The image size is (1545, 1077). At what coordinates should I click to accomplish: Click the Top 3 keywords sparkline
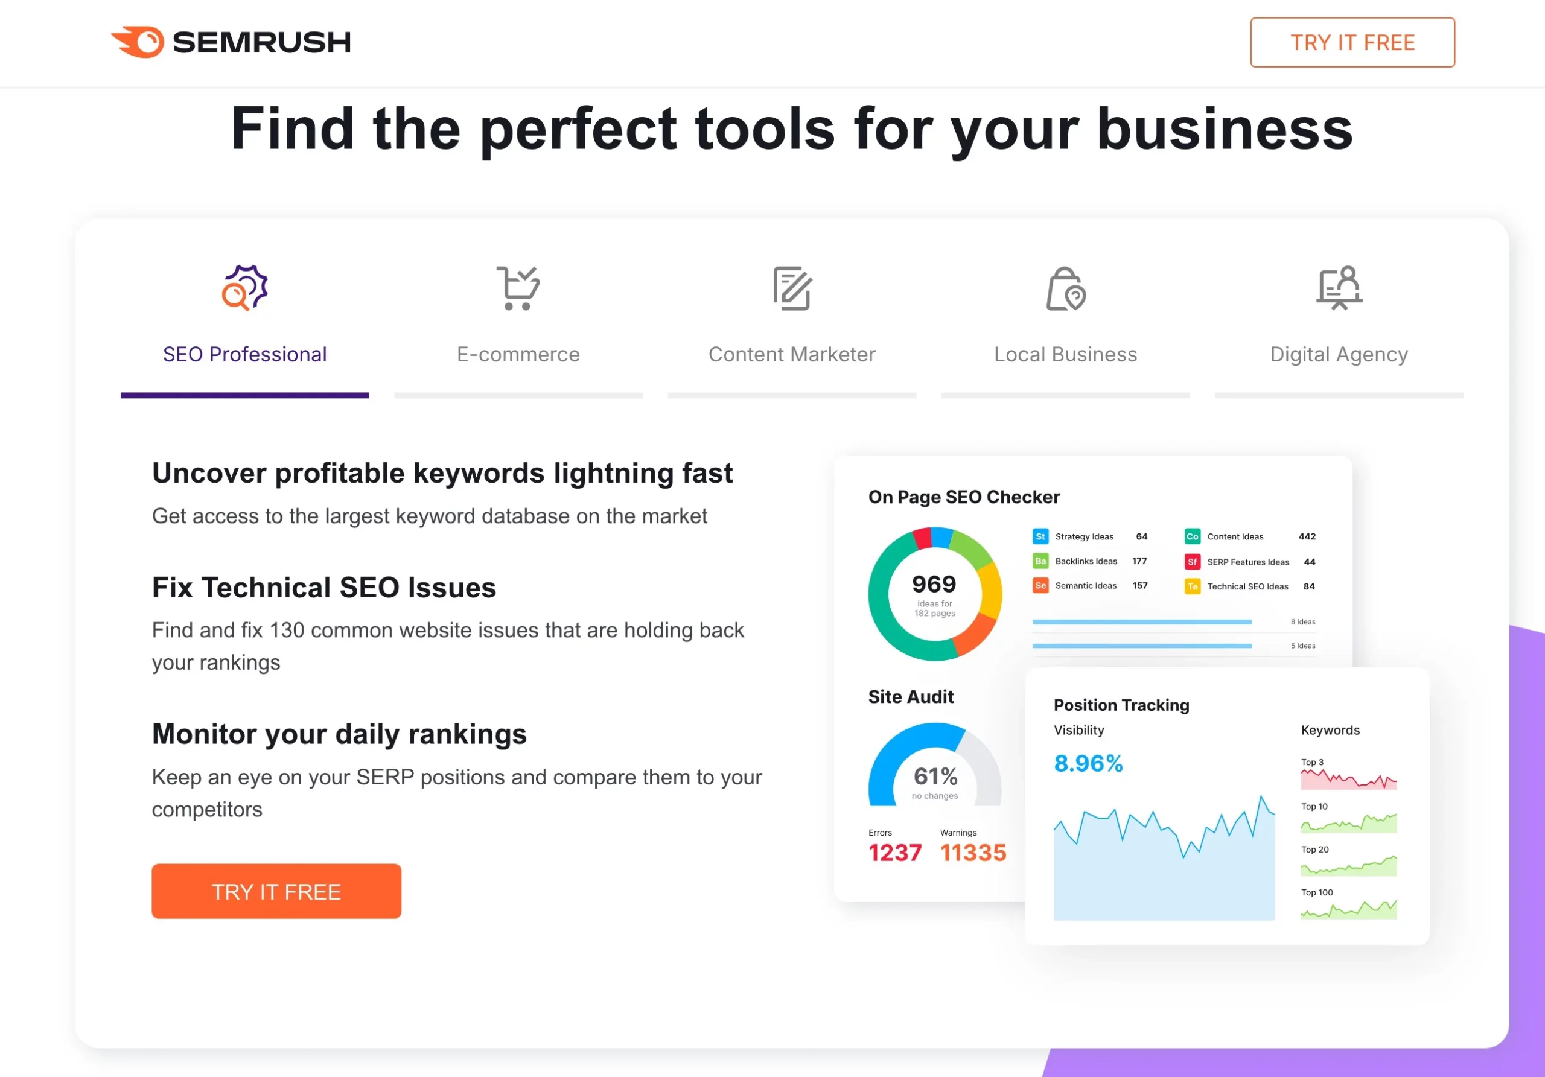(x=1348, y=778)
